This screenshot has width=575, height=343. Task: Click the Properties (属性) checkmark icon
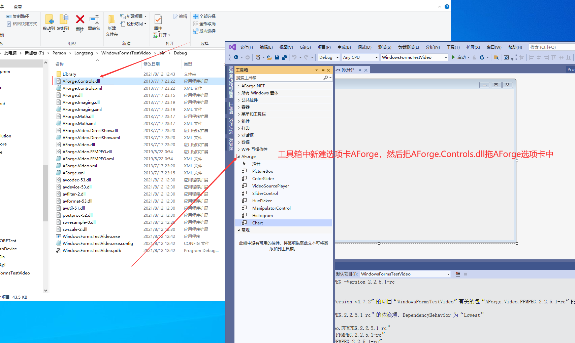coord(158,19)
